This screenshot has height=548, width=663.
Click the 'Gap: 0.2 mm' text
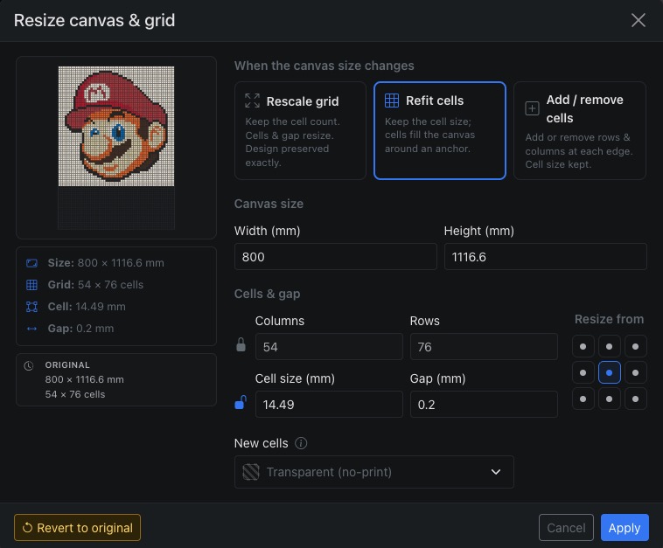point(80,329)
